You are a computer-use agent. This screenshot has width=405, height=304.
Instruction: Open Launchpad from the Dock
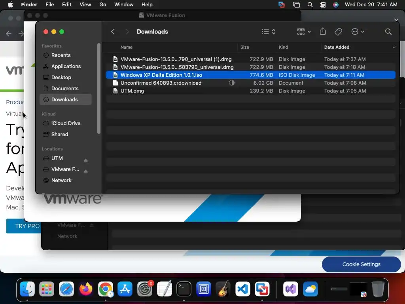(47, 289)
